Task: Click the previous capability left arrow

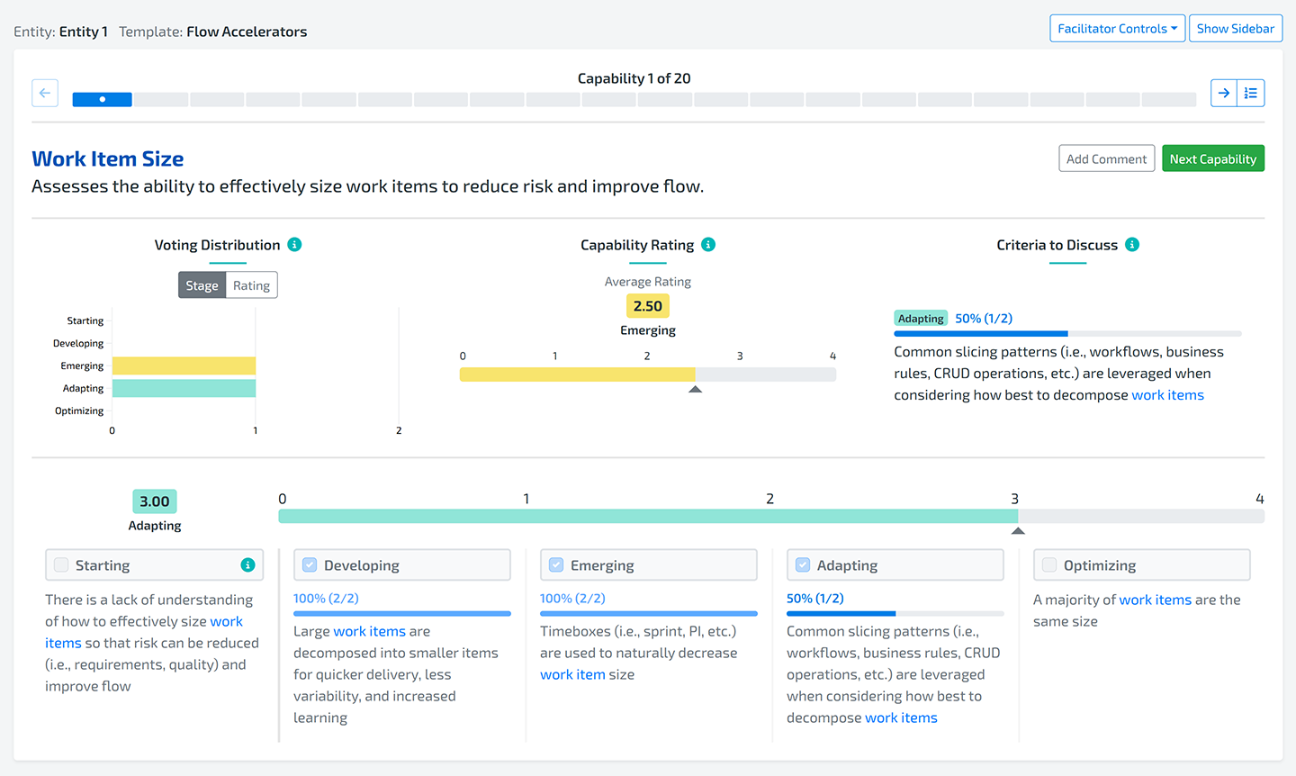Action: click(45, 93)
